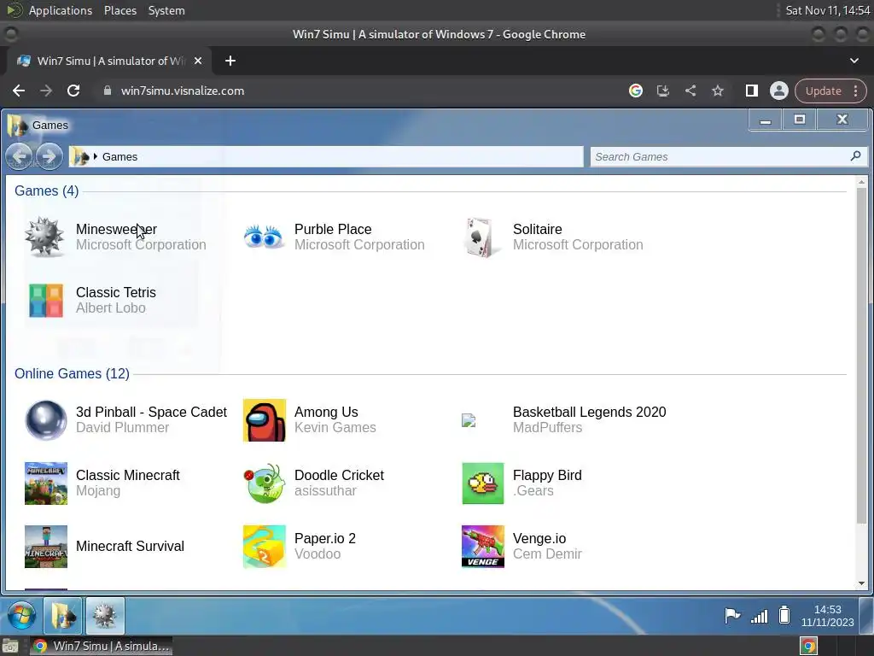The height and width of the screenshot is (656, 874).
Task: Click the scrollbar up arrow
Action: [862, 182]
